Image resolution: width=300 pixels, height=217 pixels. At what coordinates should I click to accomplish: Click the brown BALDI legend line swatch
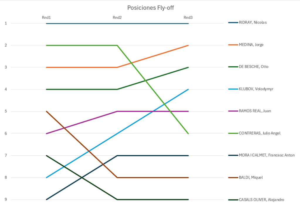(x=233, y=178)
